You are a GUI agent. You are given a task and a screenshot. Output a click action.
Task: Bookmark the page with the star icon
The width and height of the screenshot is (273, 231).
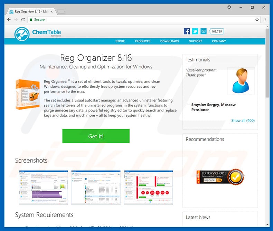(x=257, y=20)
